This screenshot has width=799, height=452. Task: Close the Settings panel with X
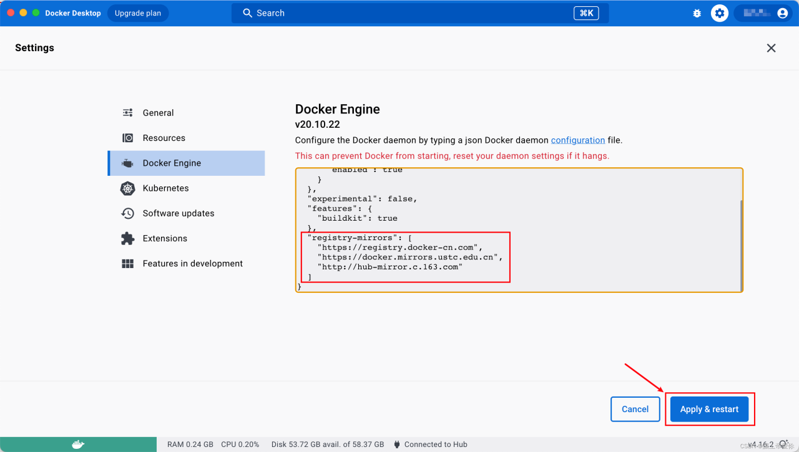point(771,48)
